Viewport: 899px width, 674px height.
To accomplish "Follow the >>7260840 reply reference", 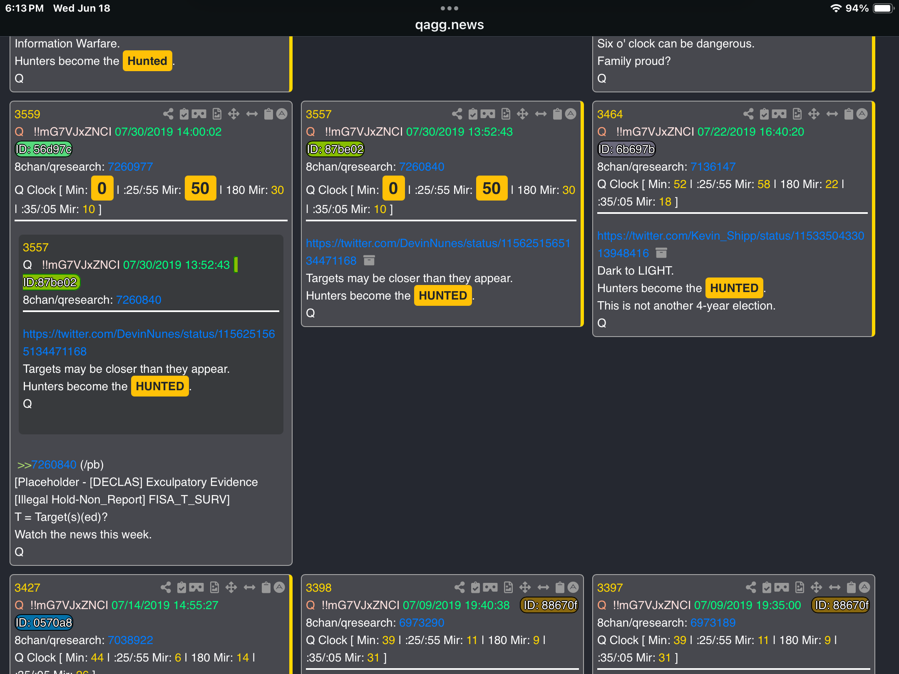I will click(47, 465).
